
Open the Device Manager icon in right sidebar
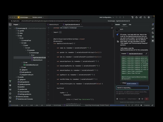tap(153, 33)
